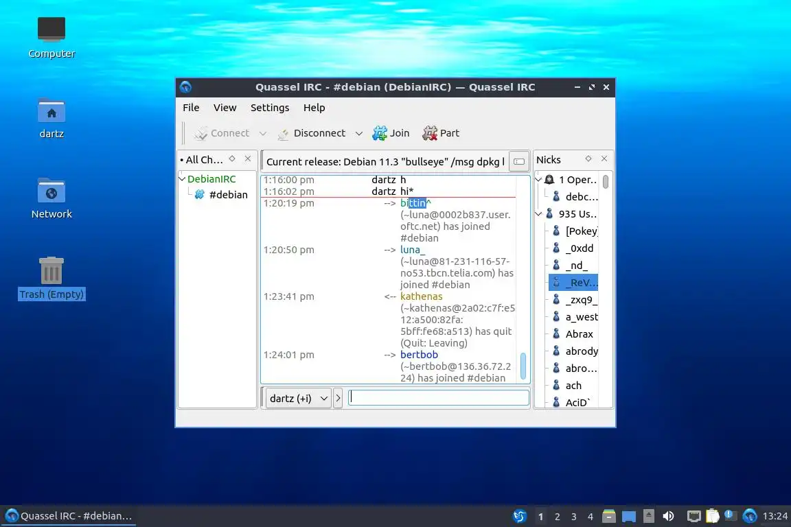Click the user icon beside debc...
791x527 pixels.
[556, 197]
